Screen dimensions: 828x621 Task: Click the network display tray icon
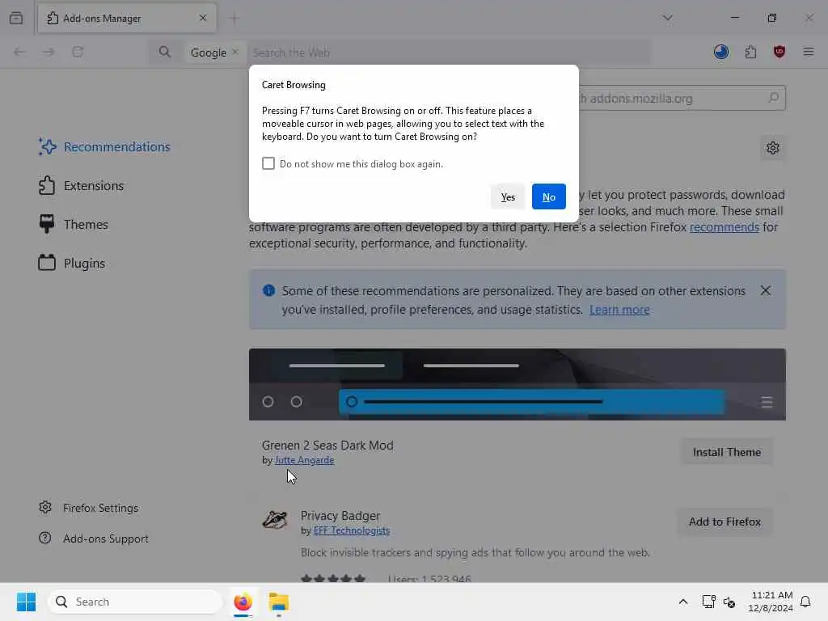coord(708,602)
